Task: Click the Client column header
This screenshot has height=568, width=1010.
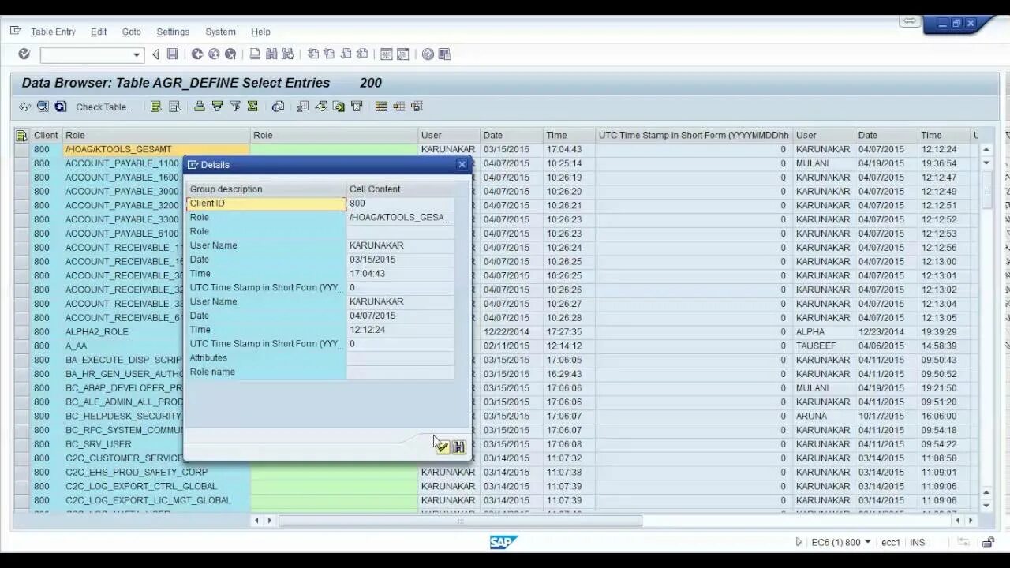Action: [x=46, y=136]
